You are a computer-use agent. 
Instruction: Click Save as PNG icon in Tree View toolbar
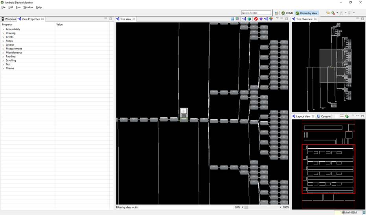(x=232, y=19)
